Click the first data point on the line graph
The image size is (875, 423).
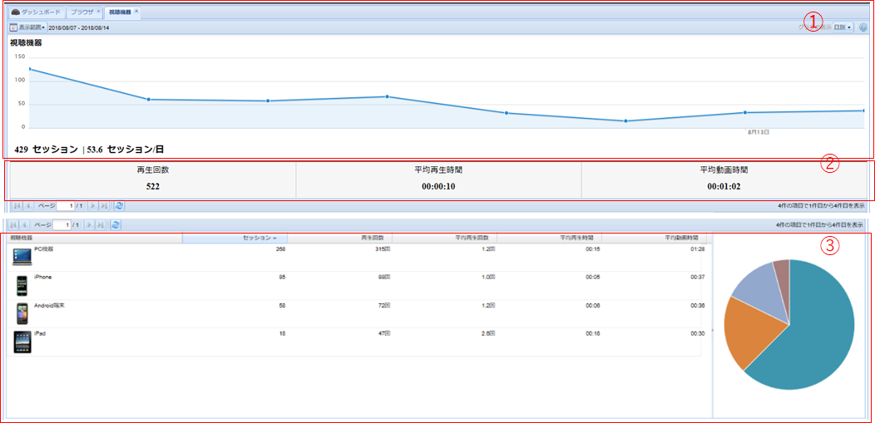tap(30, 69)
